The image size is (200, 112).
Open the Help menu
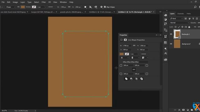71,2
